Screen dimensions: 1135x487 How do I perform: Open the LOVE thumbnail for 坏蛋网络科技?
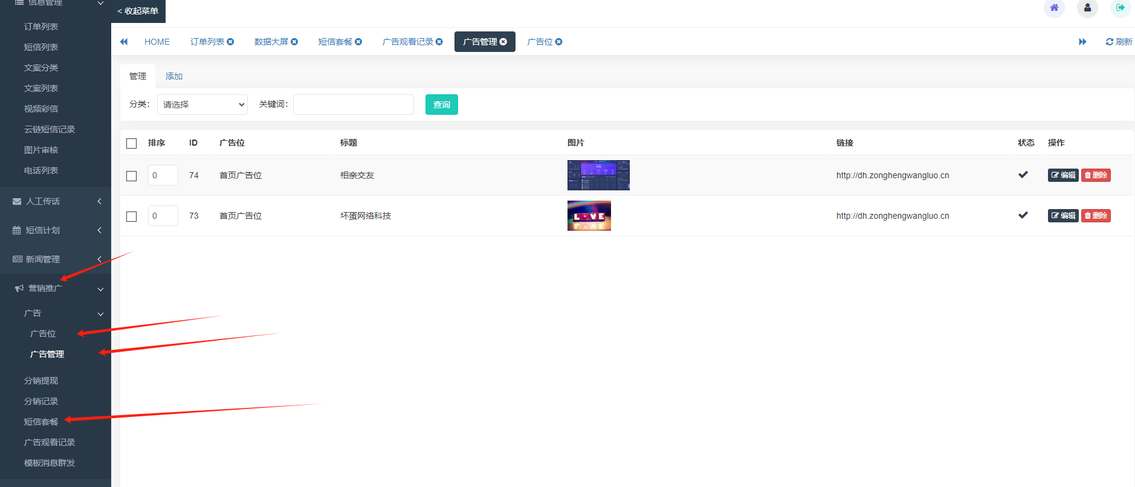[x=589, y=216]
